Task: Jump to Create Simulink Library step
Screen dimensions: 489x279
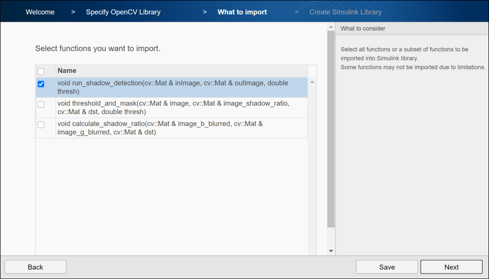Action: [346, 12]
